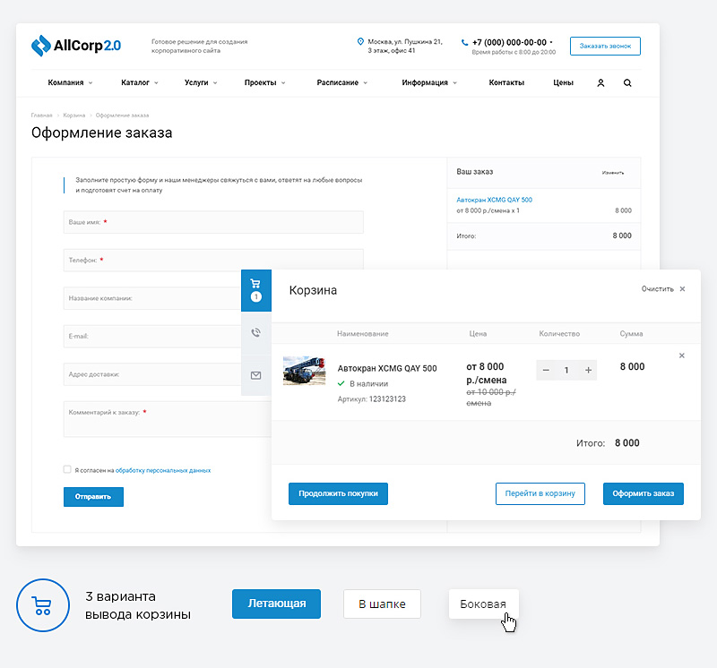Click the AllCorp 2.0 logo icon
This screenshot has height=668, width=717.
[x=40, y=43]
